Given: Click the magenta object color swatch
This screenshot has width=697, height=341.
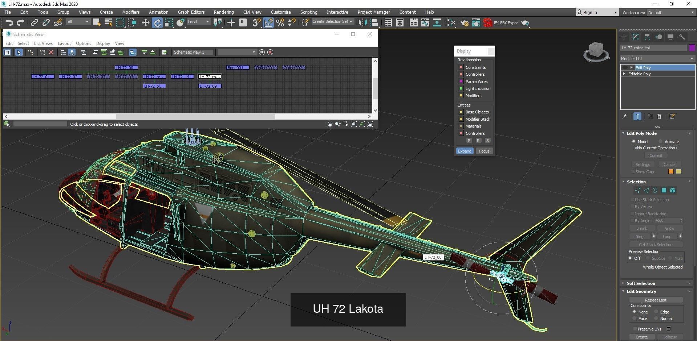Looking at the screenshot, I should coord(692,48).
